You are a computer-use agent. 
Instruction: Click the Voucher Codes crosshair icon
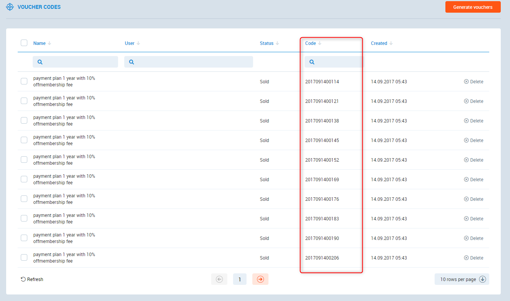pyautogui.click(x=10, y=7)
